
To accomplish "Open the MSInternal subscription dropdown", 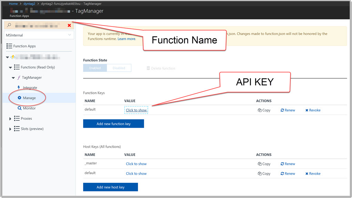I will pos(39,35).
